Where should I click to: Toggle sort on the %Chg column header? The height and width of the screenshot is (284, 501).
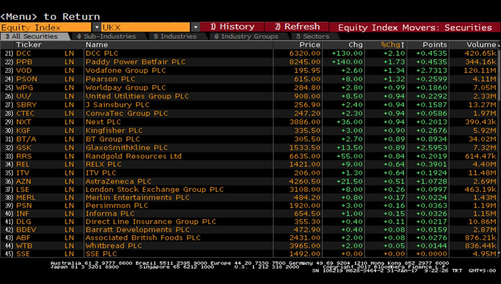pyautogui.click(x=392, y=45)
